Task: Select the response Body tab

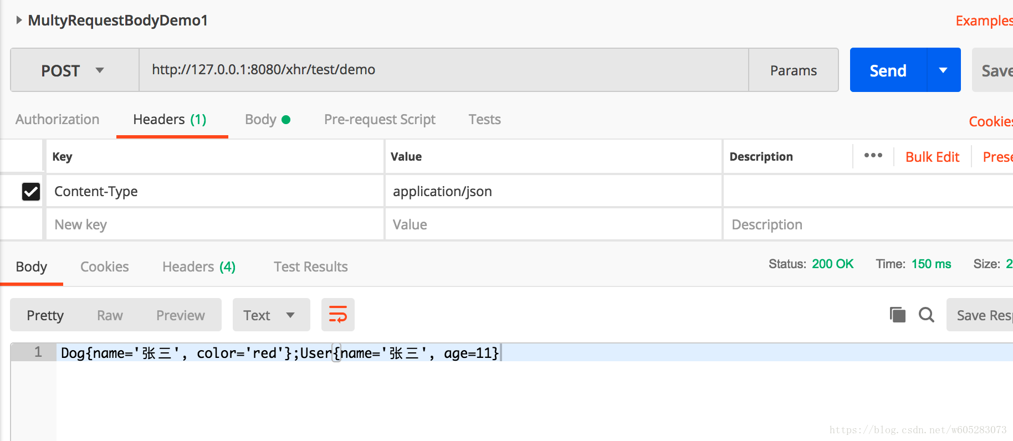Action: click(x=32, y=267)
